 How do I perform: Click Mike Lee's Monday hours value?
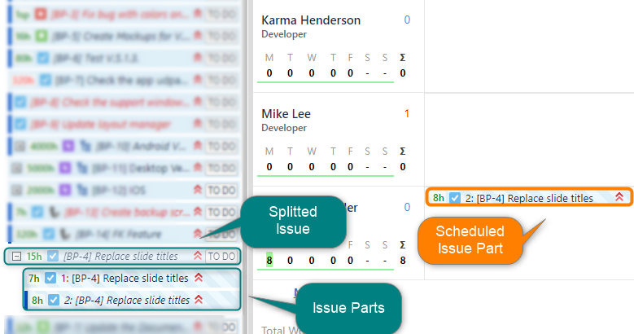coord(269,166)
